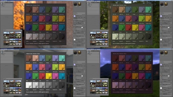Pick Yellow green swatch in dusk-sky window
173x97 pixels.
coord(142,67)
